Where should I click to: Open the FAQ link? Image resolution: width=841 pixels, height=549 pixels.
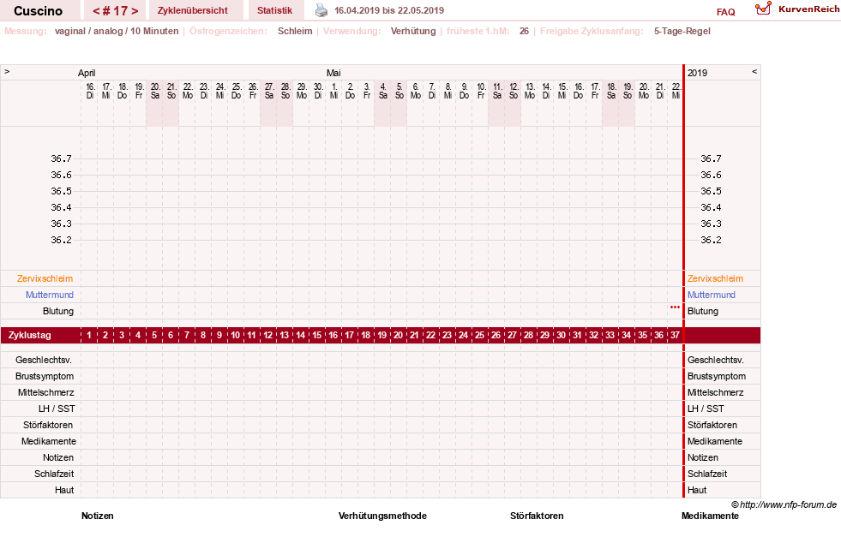coord(725,12)
